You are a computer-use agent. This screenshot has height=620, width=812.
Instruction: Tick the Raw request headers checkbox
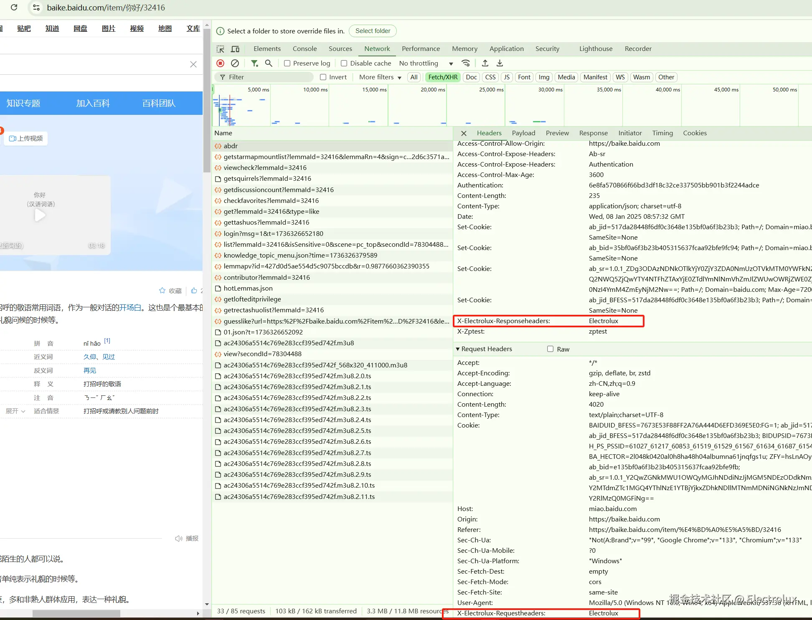550,349
